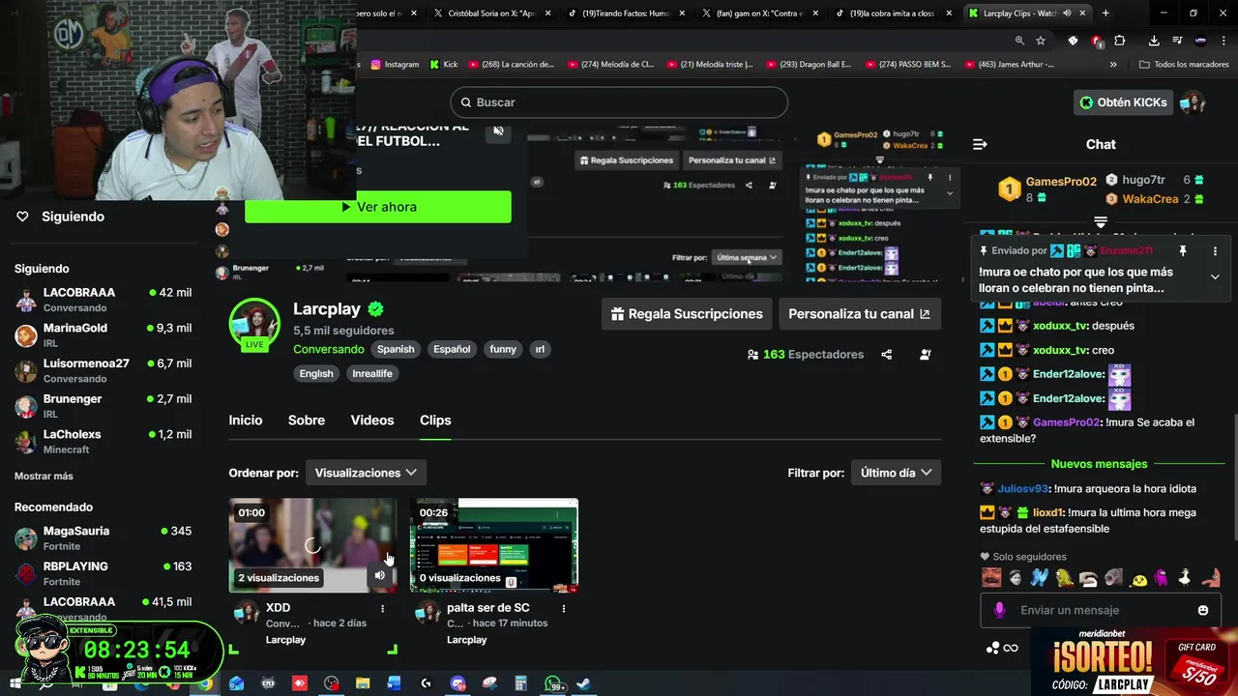Open user avatar menu top right
The height and width of the screenshot is (696, 1238).
(x=1194, y=102)
